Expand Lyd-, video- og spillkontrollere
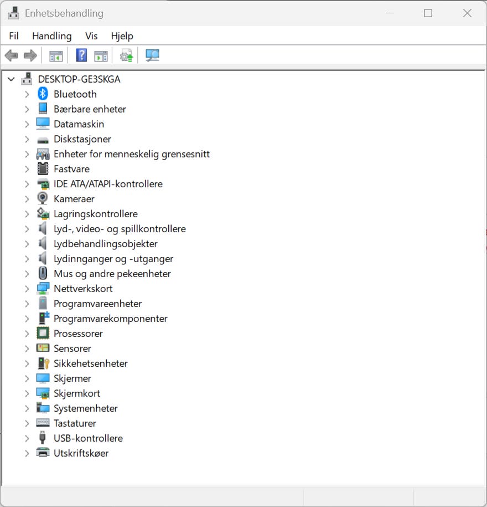487x507 pixels. click(x=27, y=229)
